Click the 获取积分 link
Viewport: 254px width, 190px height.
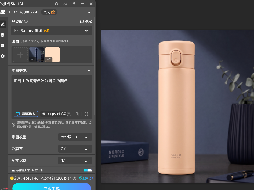pyautogui.click(x=86, y=178)
